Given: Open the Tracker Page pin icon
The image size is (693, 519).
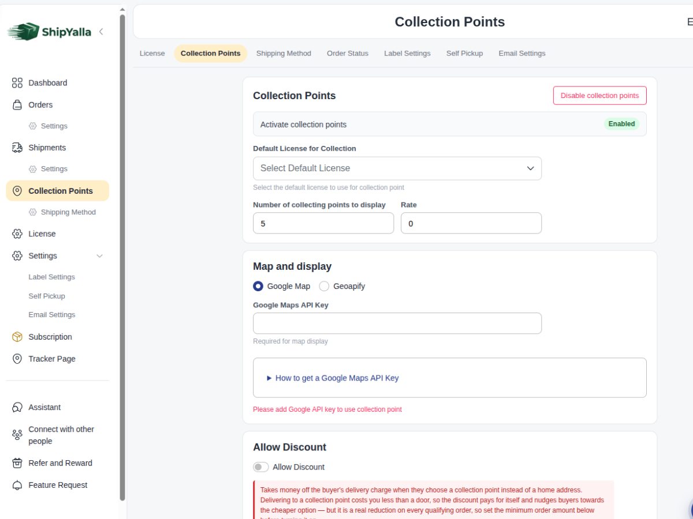Looking at the screenshot, I should pyautogui.click(x=17, y=359).
